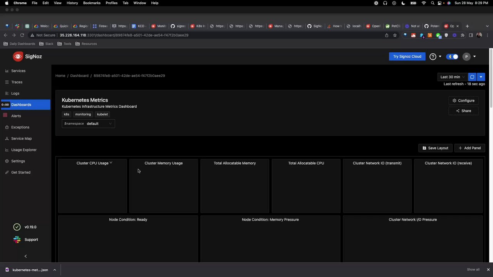Click the Slack support icon in sidebar
Viewport: 493px width, 277px height.
pyautogui.click(x=17, y=240)
